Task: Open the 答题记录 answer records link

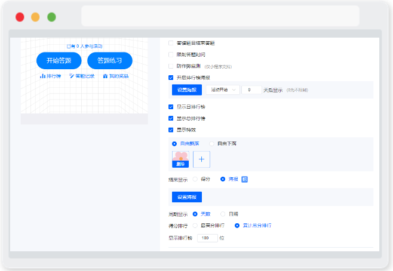Action: [82, 76]
